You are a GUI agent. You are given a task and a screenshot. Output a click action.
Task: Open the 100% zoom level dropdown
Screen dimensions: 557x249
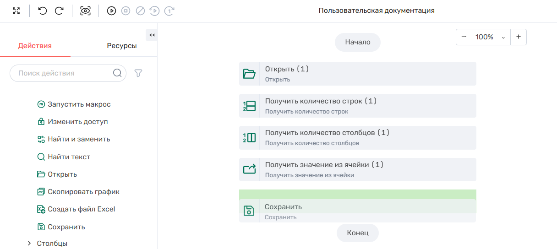(x=490, y=37)
